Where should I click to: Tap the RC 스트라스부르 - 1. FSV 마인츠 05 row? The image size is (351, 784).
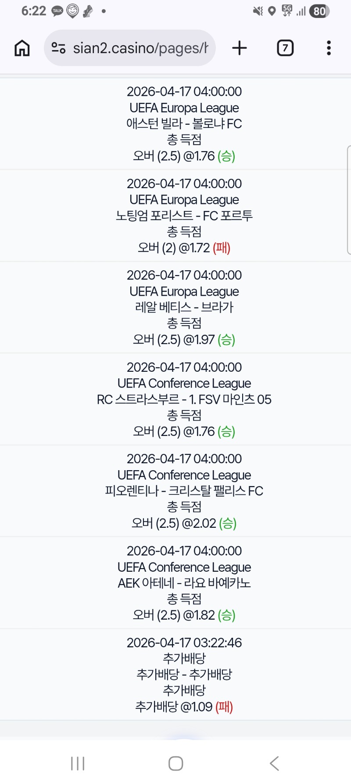pos(184,399)
